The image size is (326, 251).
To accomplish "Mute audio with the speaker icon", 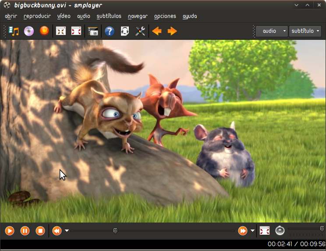I will pyautogui.click(x=280, y=230).
